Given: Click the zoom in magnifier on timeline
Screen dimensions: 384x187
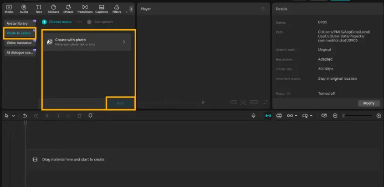Looking at the screenshot, I should click(x=379, y=116).
